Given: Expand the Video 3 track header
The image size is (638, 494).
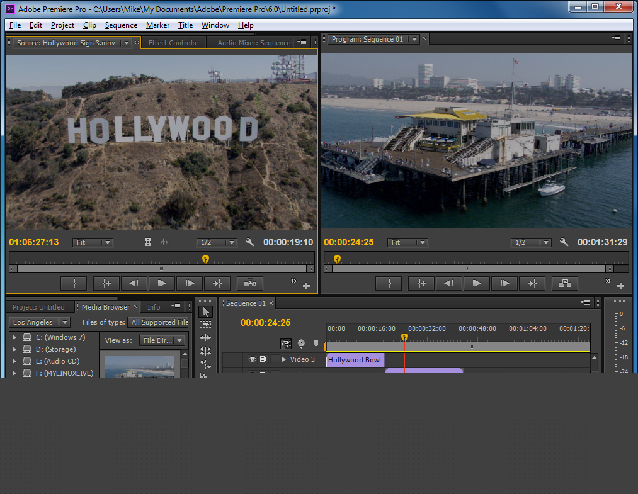Looking at the screenshot, I should (283, 359).
